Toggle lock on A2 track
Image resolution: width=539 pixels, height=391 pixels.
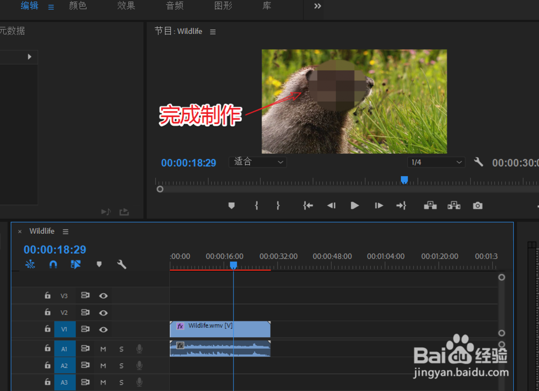click(47, 365)
